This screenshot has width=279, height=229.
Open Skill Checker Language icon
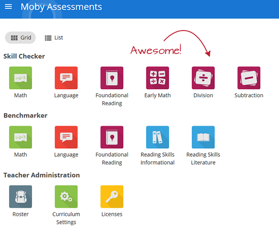[66, 78]
